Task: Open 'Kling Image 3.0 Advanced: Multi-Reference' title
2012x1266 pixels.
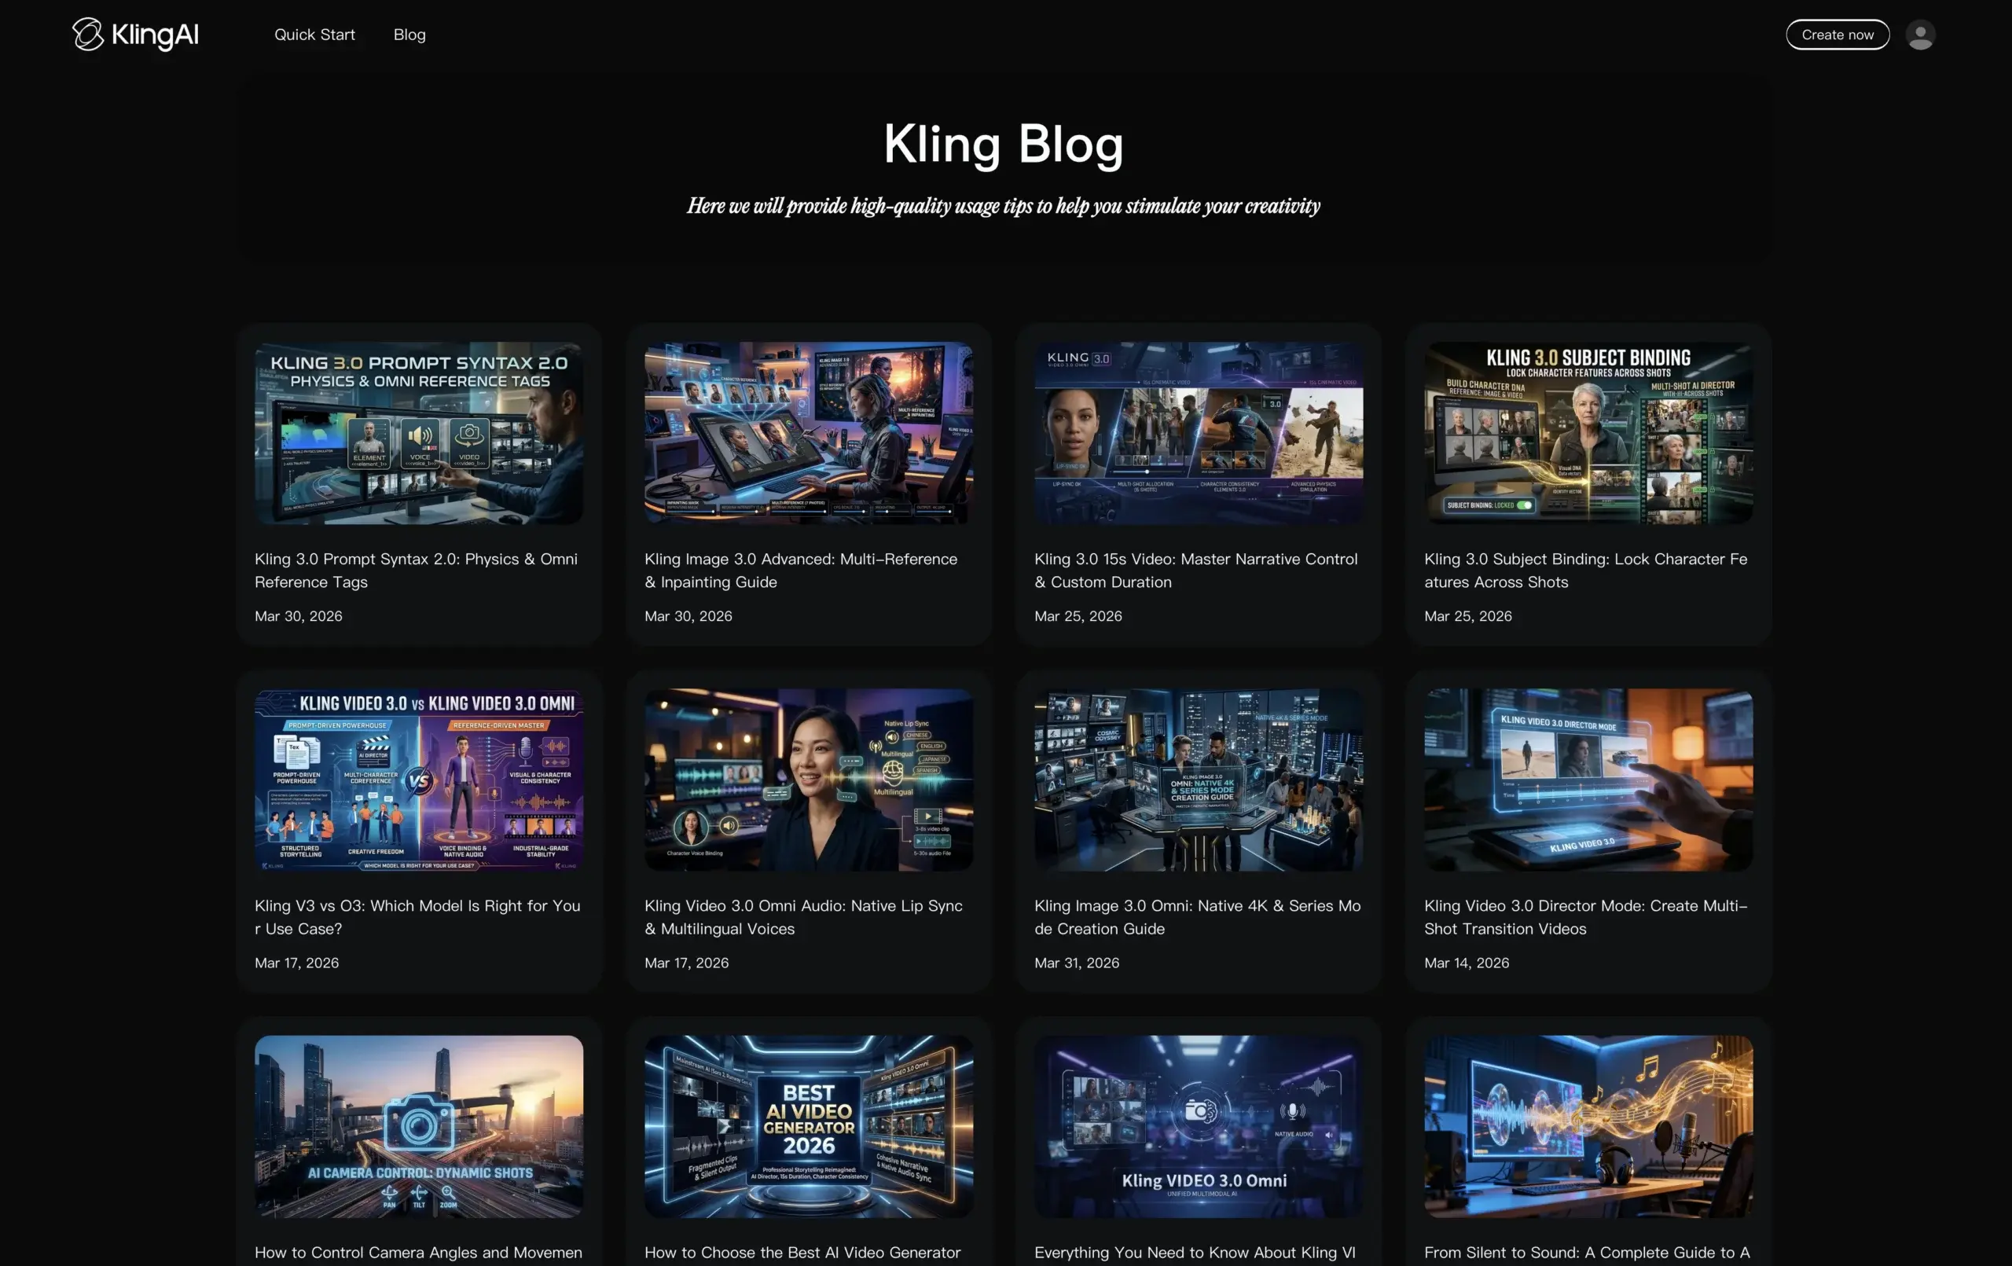Action: click(x=800, y=570)
